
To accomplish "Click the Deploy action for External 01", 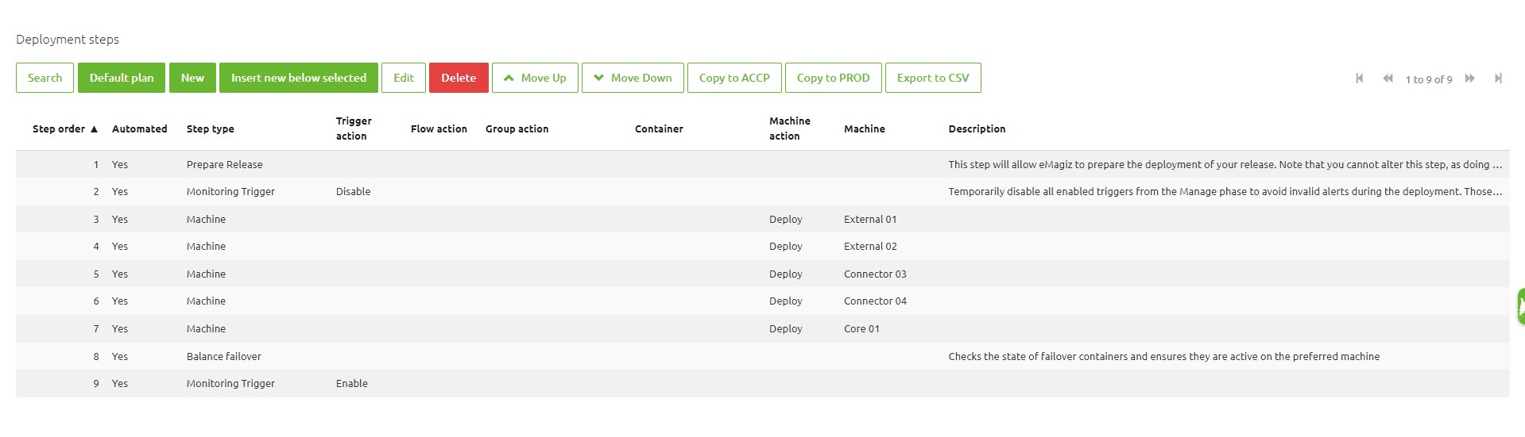I will tap(785, 219).
